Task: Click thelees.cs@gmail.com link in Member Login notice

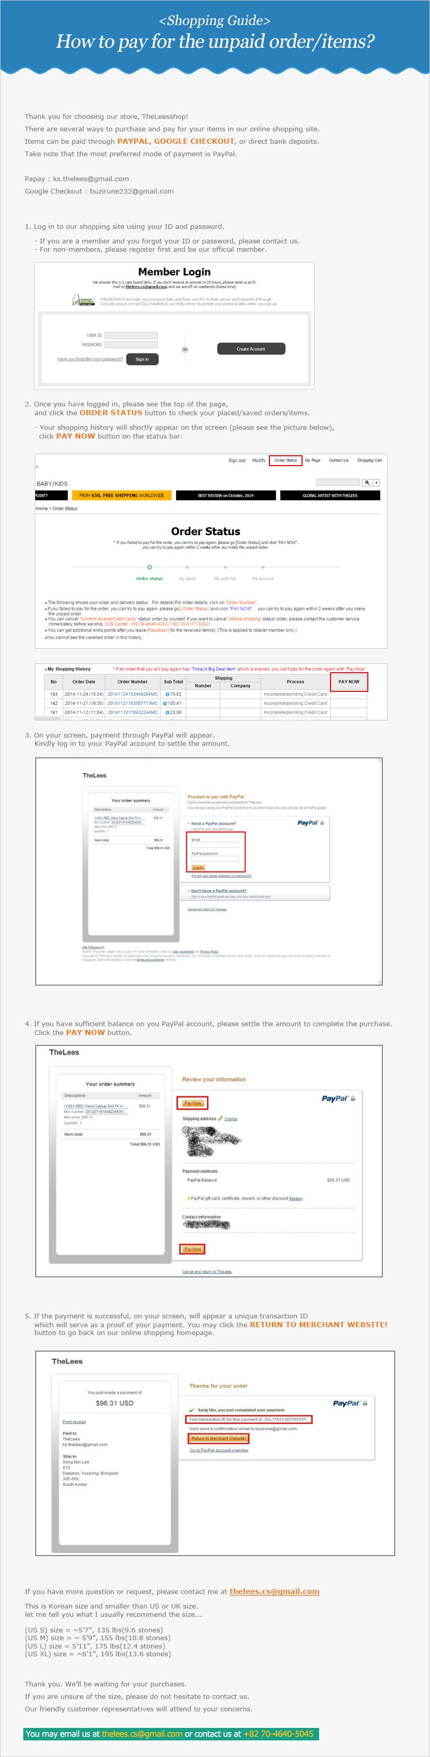Action: click(146, 287)
